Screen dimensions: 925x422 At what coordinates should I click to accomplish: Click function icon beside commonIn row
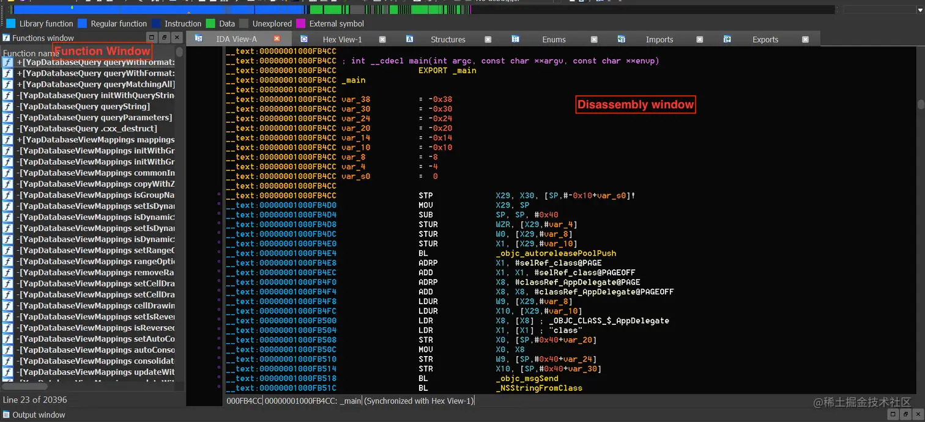(x=7, y=173)
